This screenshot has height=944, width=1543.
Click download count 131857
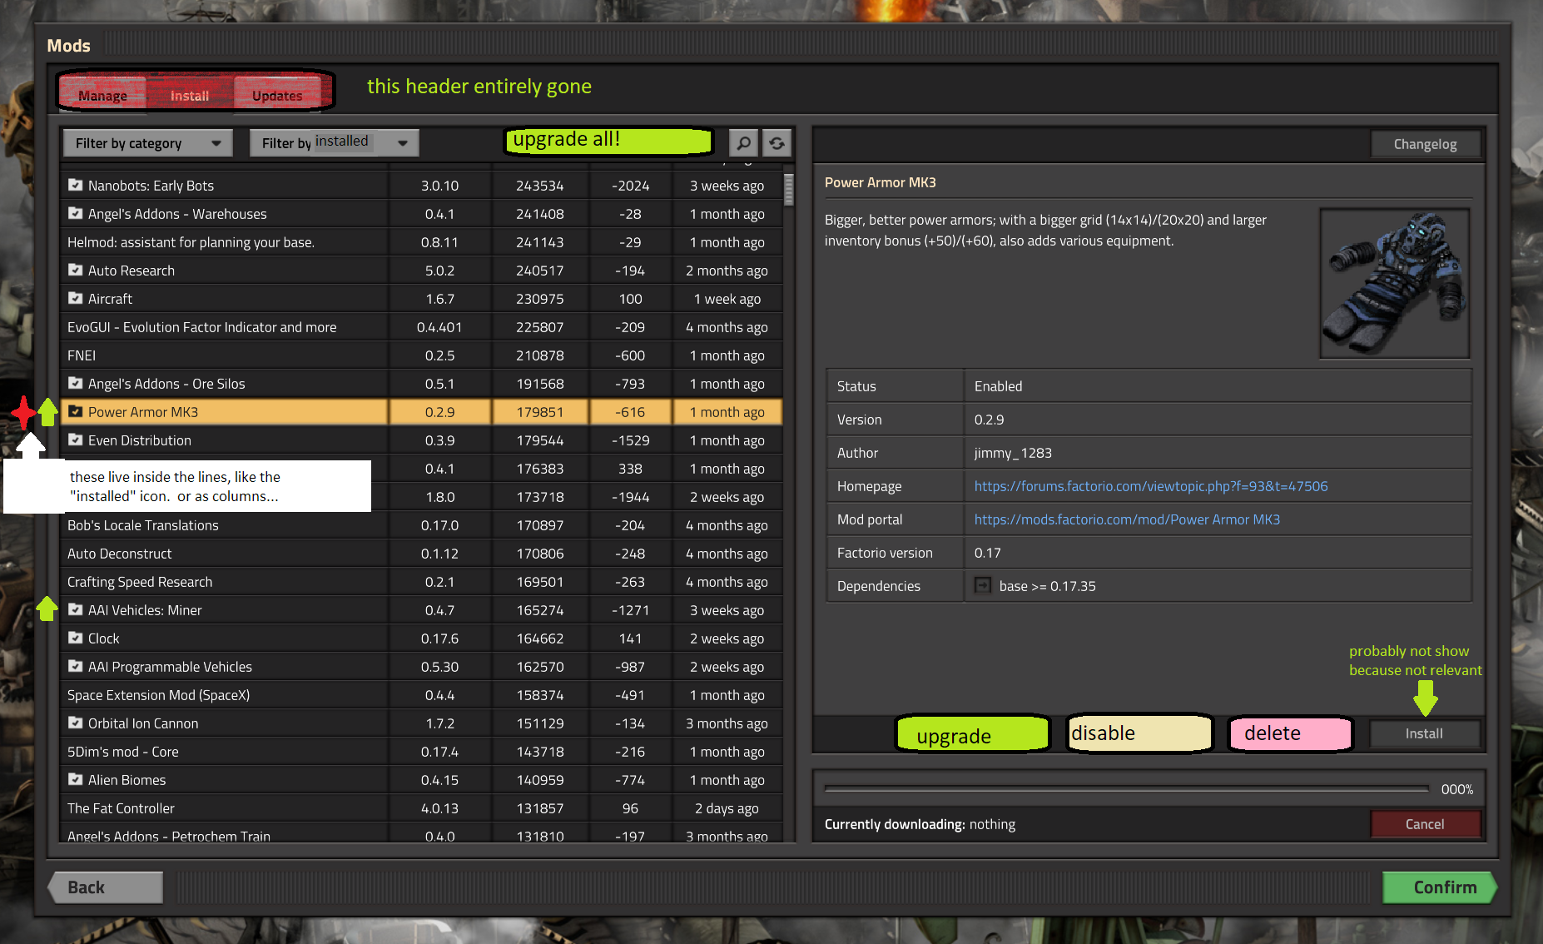point(539,808)
